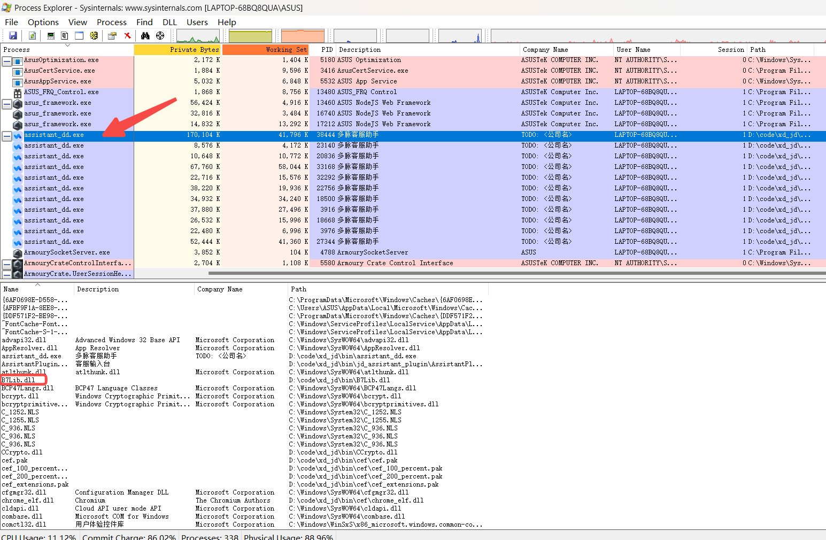This screenshot has height=540, width=826.
Task: Collapse the ArmouryCrate.UserSessionHelper tree node
Action: click(6, 275)
